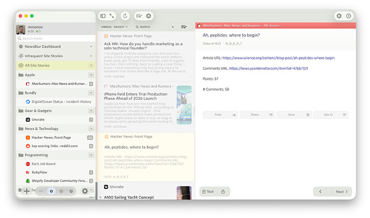Click the share icon next to Text button
Image resolution: width=370 pixels, height=218 pixels.
point(223,192)
